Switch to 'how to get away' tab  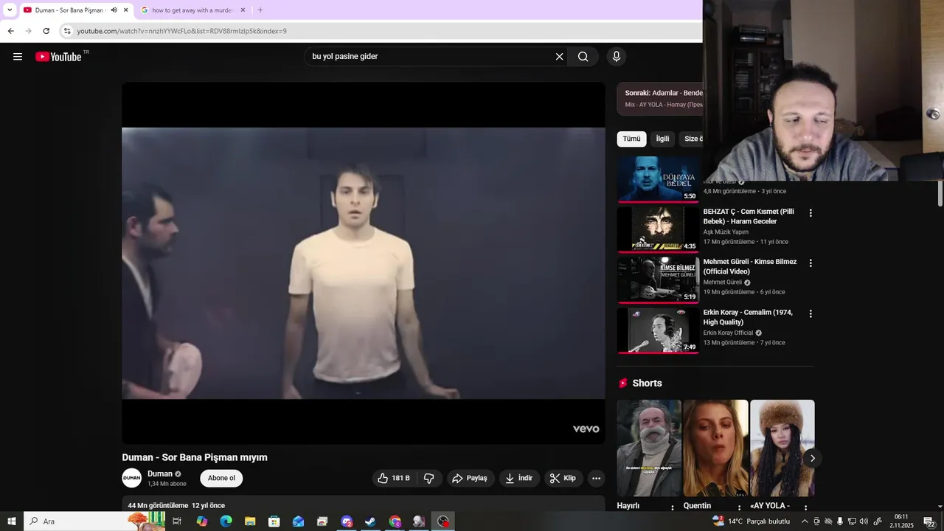pyautogui.click(x=192, y=10)
